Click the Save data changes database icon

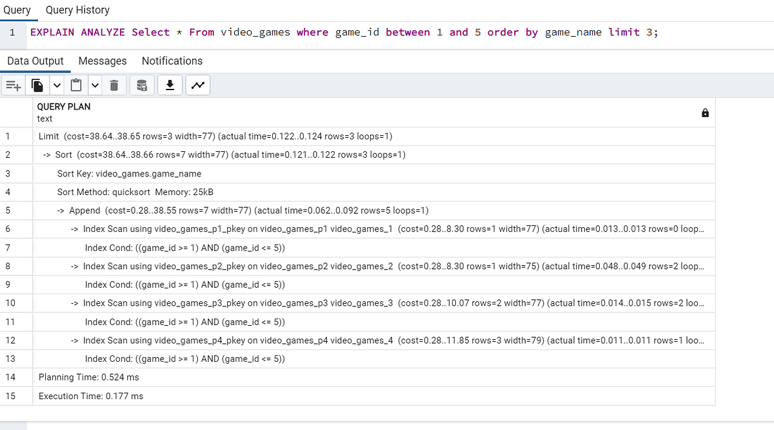tap(142, 85)
